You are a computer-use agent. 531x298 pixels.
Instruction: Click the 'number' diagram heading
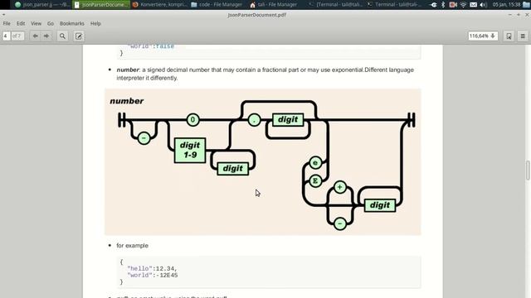(x=127, y=101)
